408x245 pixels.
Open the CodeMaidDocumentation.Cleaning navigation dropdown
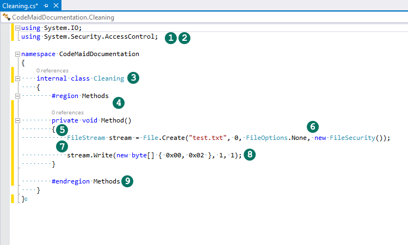(x=204, y=17)
